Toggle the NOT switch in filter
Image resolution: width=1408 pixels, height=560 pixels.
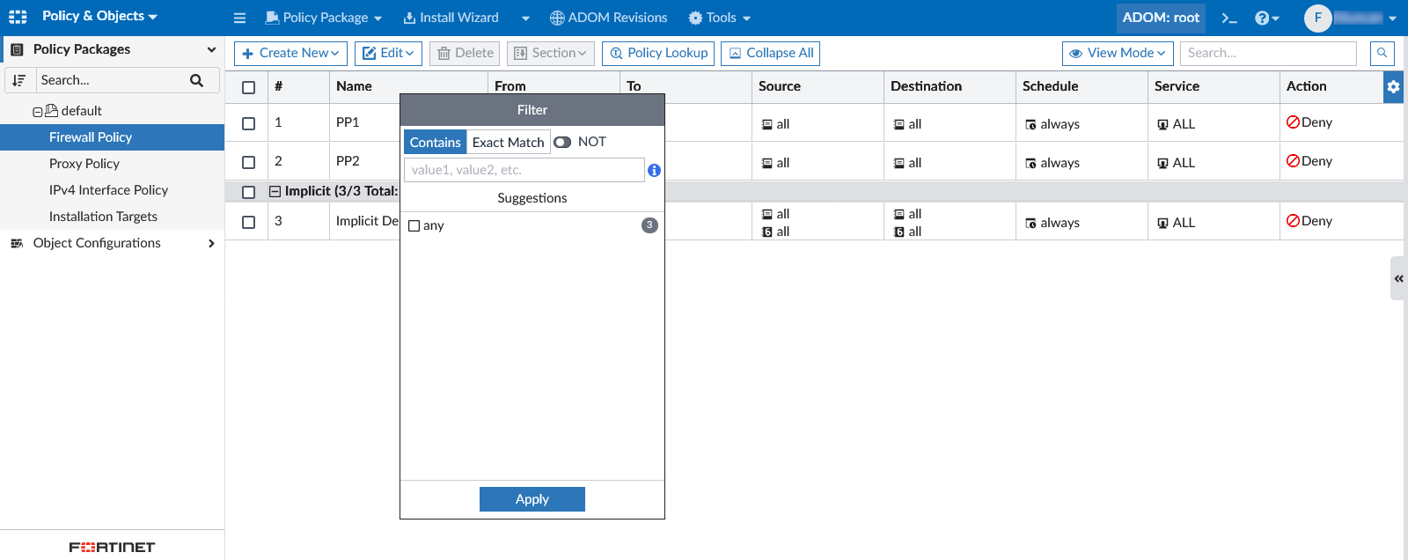(562, 142)
